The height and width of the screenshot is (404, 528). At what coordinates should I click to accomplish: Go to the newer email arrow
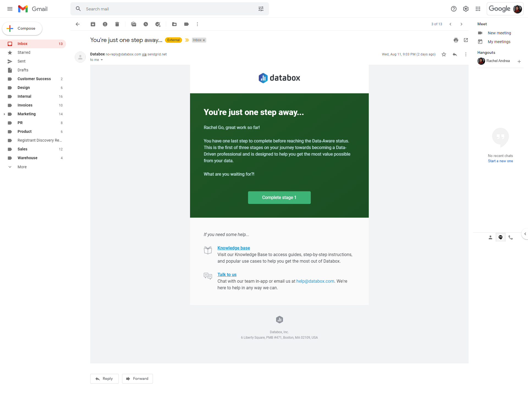pos(450,24)
